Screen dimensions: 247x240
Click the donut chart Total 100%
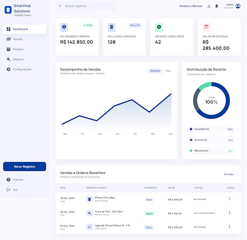coord(211,101)
